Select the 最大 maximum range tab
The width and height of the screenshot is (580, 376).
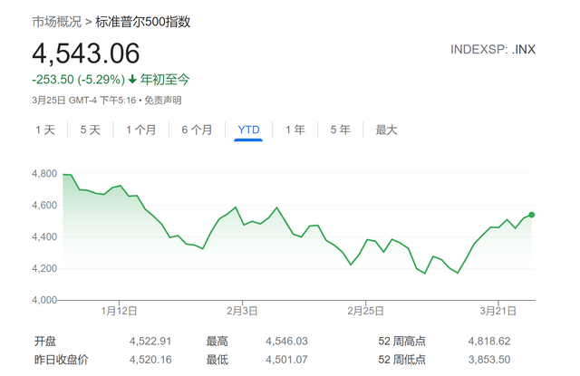[387, 130]
